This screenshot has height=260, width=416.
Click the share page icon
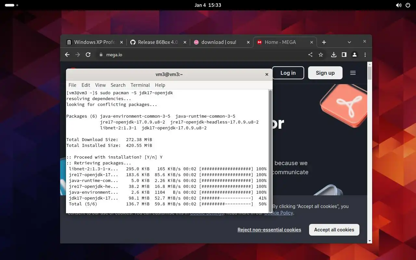pyautogui.click(x=310, y=55)
